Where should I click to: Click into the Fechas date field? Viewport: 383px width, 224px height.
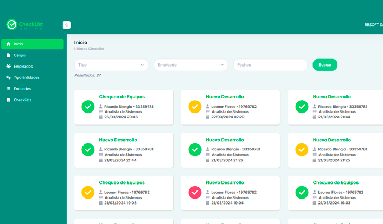270,65
